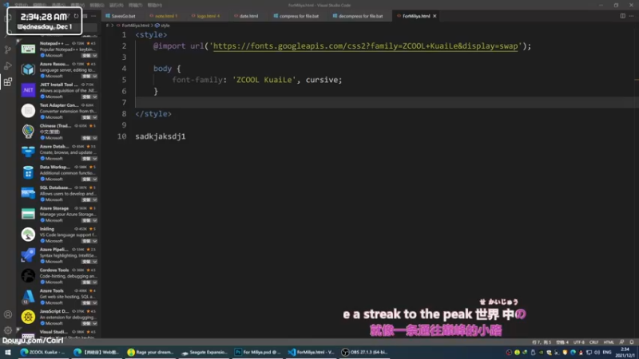The image size is (639, 359).
Task: Click the Azure Storage extension icon
Action: (x=28, y=214)
